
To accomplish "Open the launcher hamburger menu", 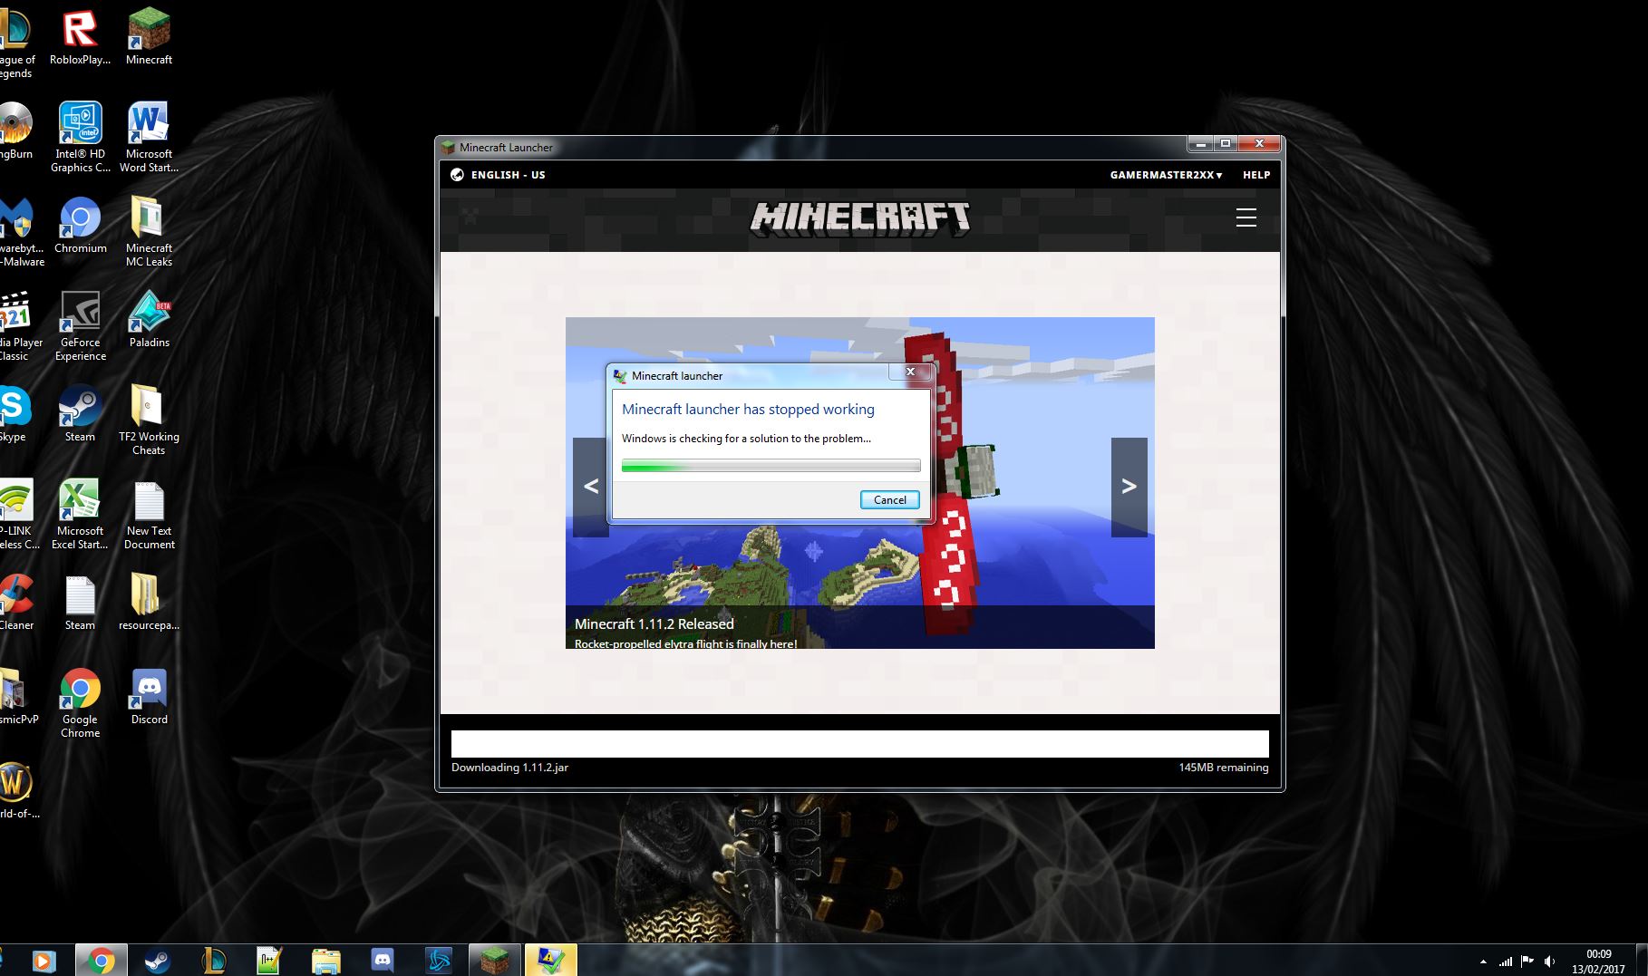I will click(1246, 217).
